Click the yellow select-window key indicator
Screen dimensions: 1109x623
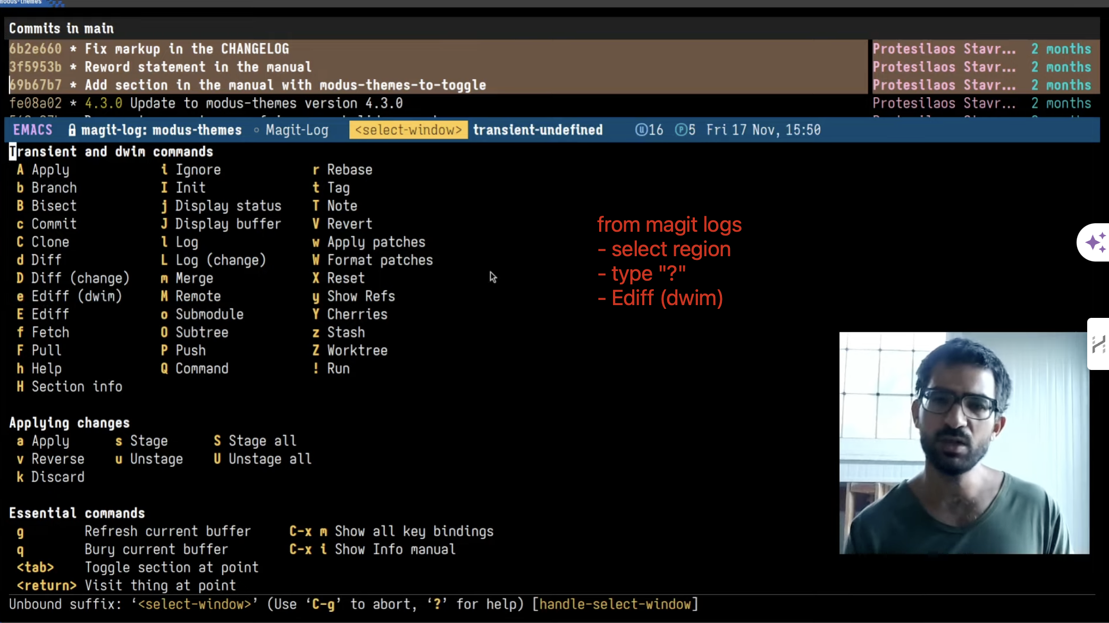click(x=408, y=130)
